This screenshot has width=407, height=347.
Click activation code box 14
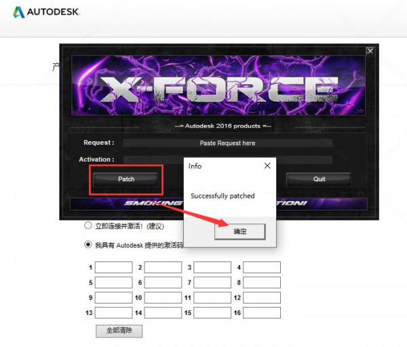[x=163, y=312]
